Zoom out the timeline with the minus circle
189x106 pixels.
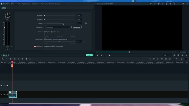[170, 59]
